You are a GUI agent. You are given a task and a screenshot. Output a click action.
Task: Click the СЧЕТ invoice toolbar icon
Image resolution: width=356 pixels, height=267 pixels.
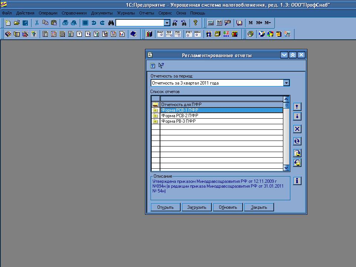189,34
